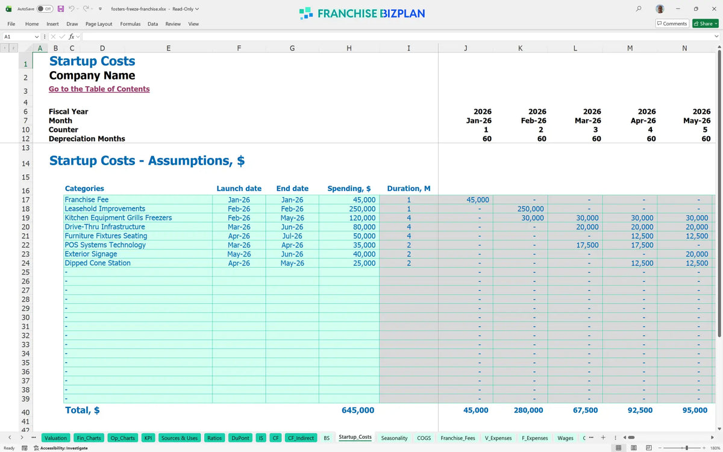Click outline level 2 button
This screenshot has width=723, height=452.
click(x=13, y=48)
